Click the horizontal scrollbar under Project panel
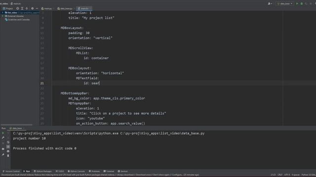This screenshot has width=316, height=177. click(16, 124)
